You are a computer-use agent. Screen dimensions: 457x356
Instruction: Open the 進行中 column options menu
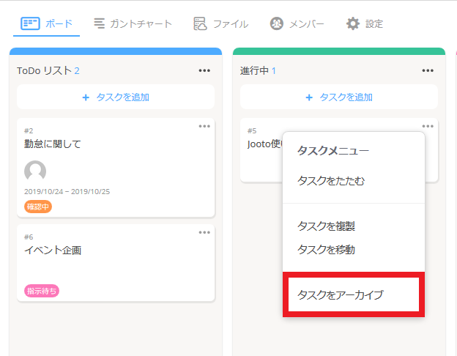[428, 70]
